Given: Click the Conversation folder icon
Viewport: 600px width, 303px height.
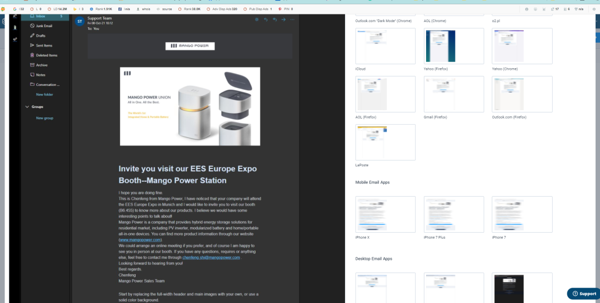Looking at the screenshot, I should [33, 84].
